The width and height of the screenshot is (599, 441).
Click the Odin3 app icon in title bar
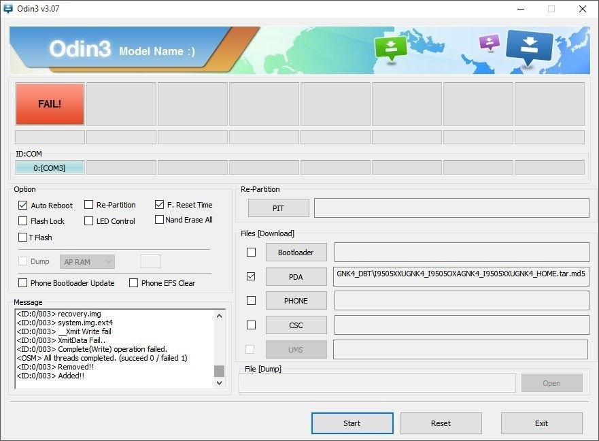click(x=7, y=8)
